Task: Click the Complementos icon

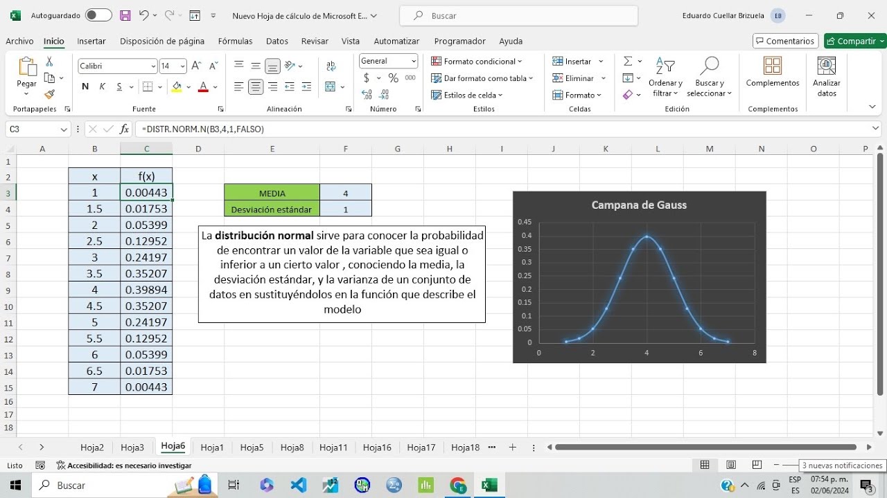Action: click(x=773, y=72)
